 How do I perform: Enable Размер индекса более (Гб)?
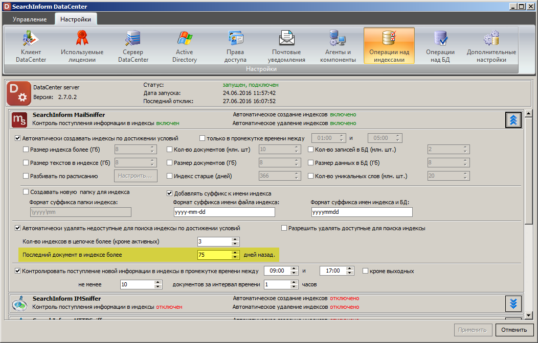pyautogui.click(x=26, y=149)
